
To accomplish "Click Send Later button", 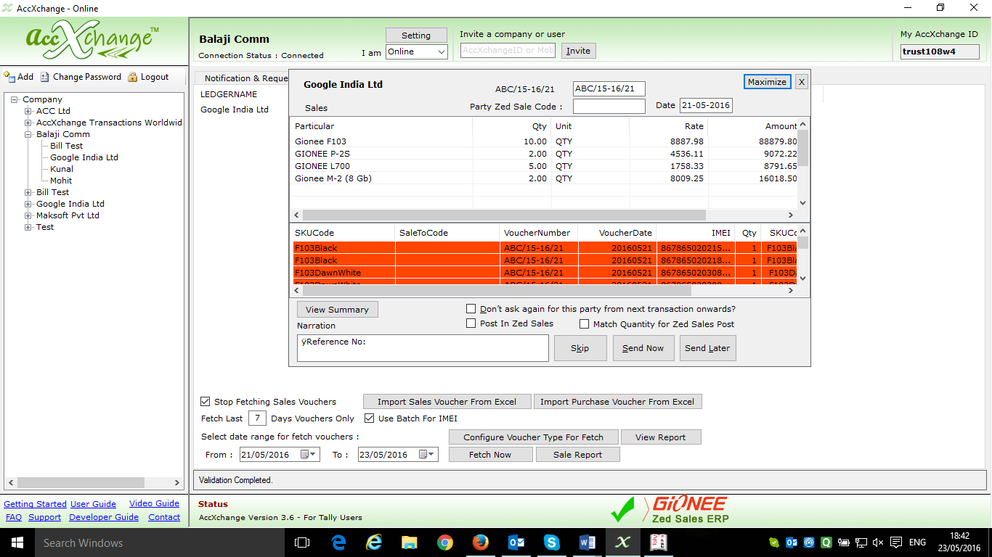I will (x=708, y=348).
